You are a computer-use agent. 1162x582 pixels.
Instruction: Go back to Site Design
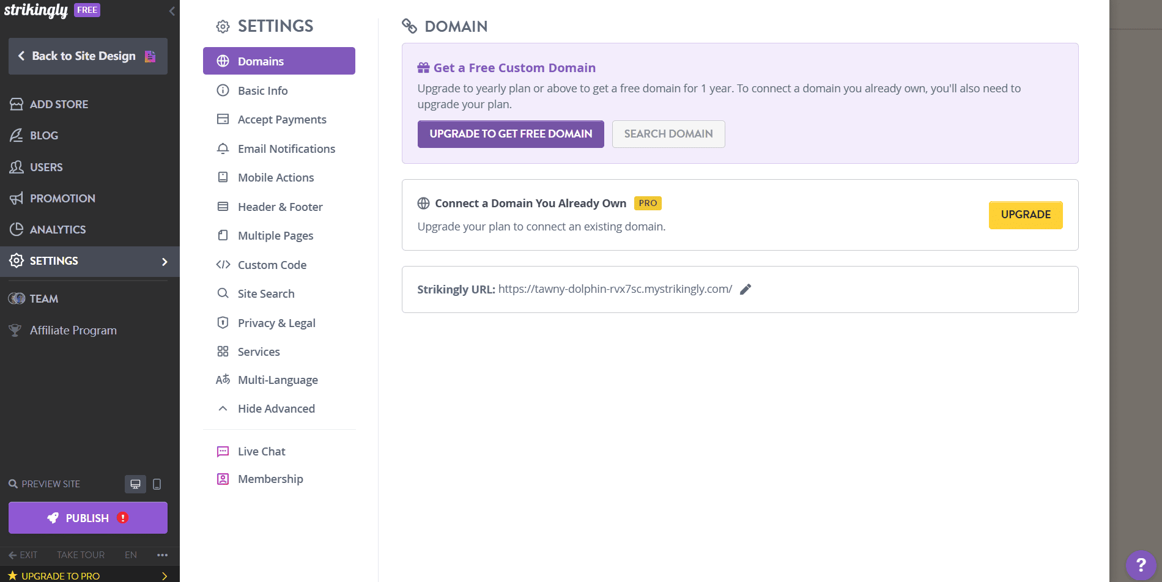pyautogui.click(x=88, y=56)
